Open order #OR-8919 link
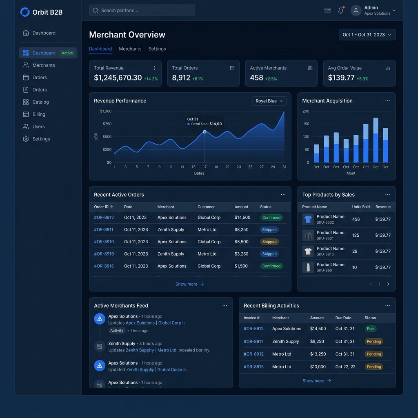The image size is (418, 418). point(104,254)
